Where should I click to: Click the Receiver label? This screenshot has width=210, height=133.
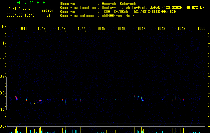68,12
